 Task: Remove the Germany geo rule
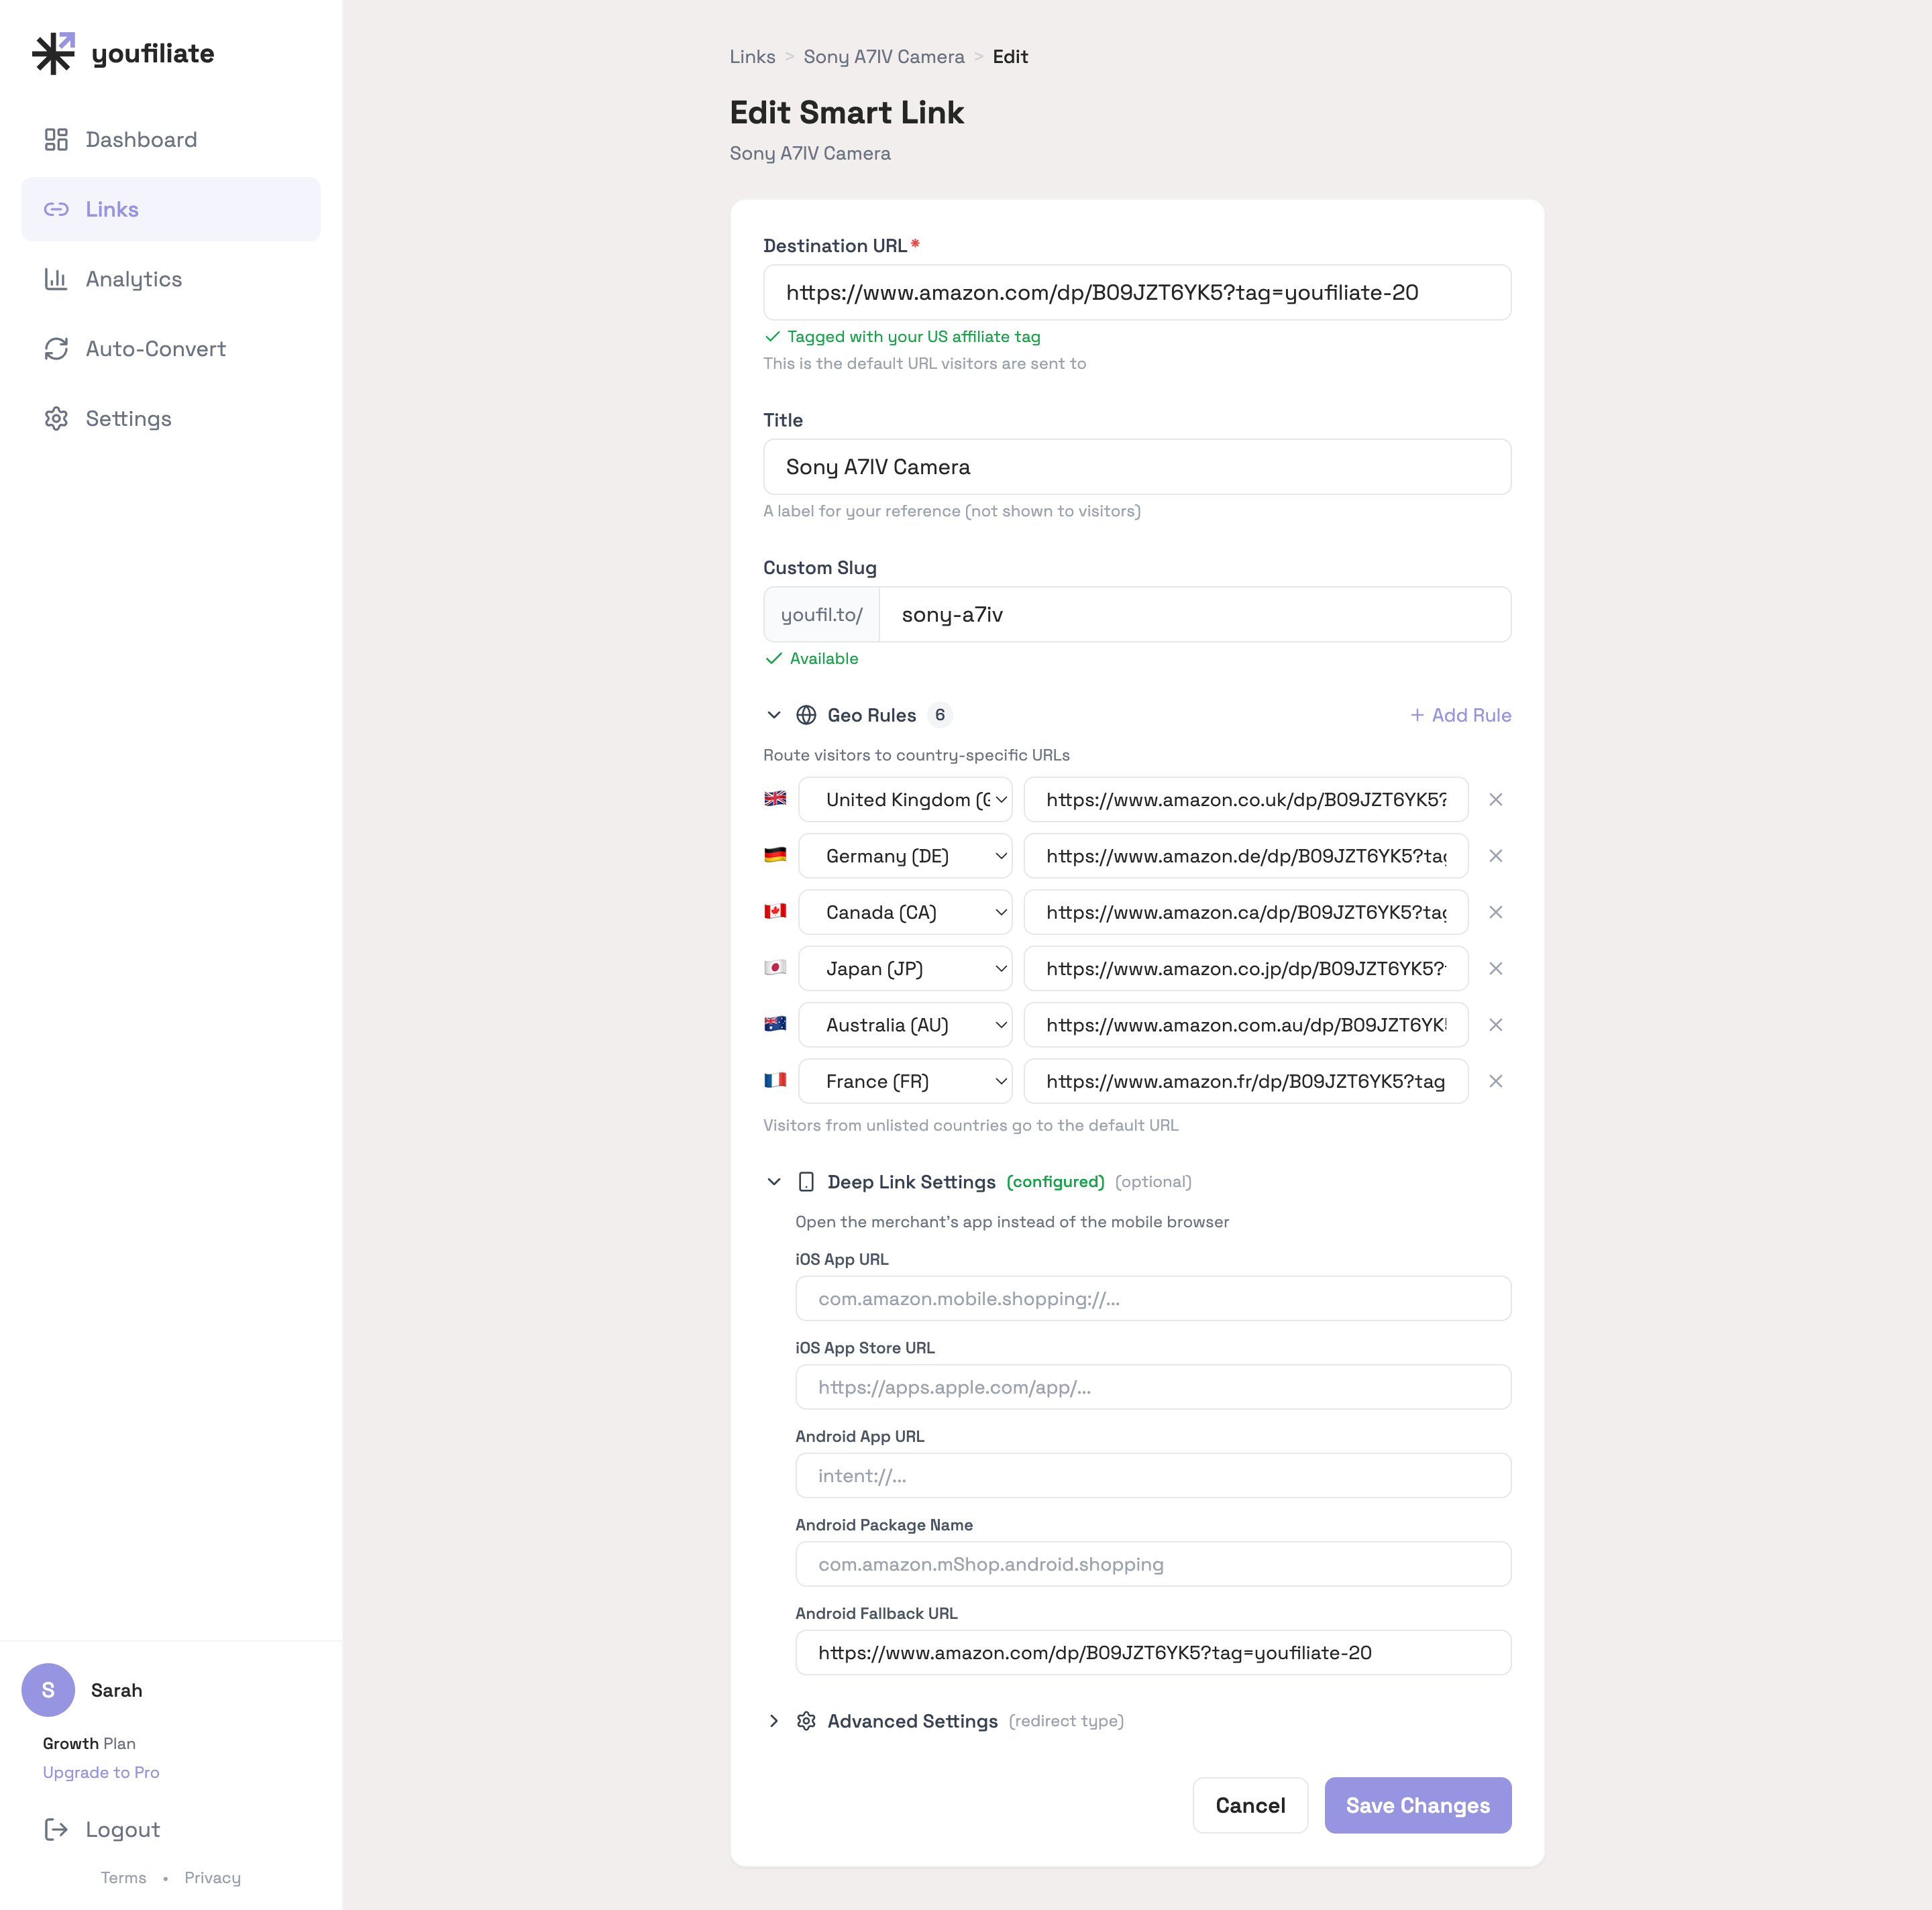pos(1496,856)
